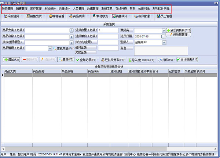Toggle the box beside 进货日期 field
The width and height of the screenshot is (220, 158).
pos(163,37)
